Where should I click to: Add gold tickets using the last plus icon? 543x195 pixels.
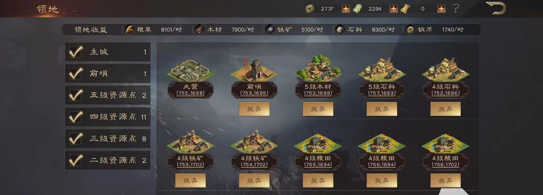coord(441,9)
